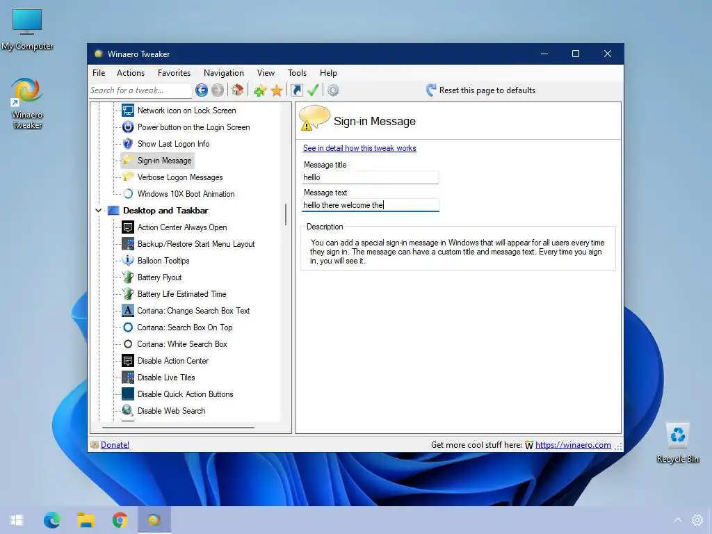
Task: Click the Search for a tweak field
Action: (140, 90)
